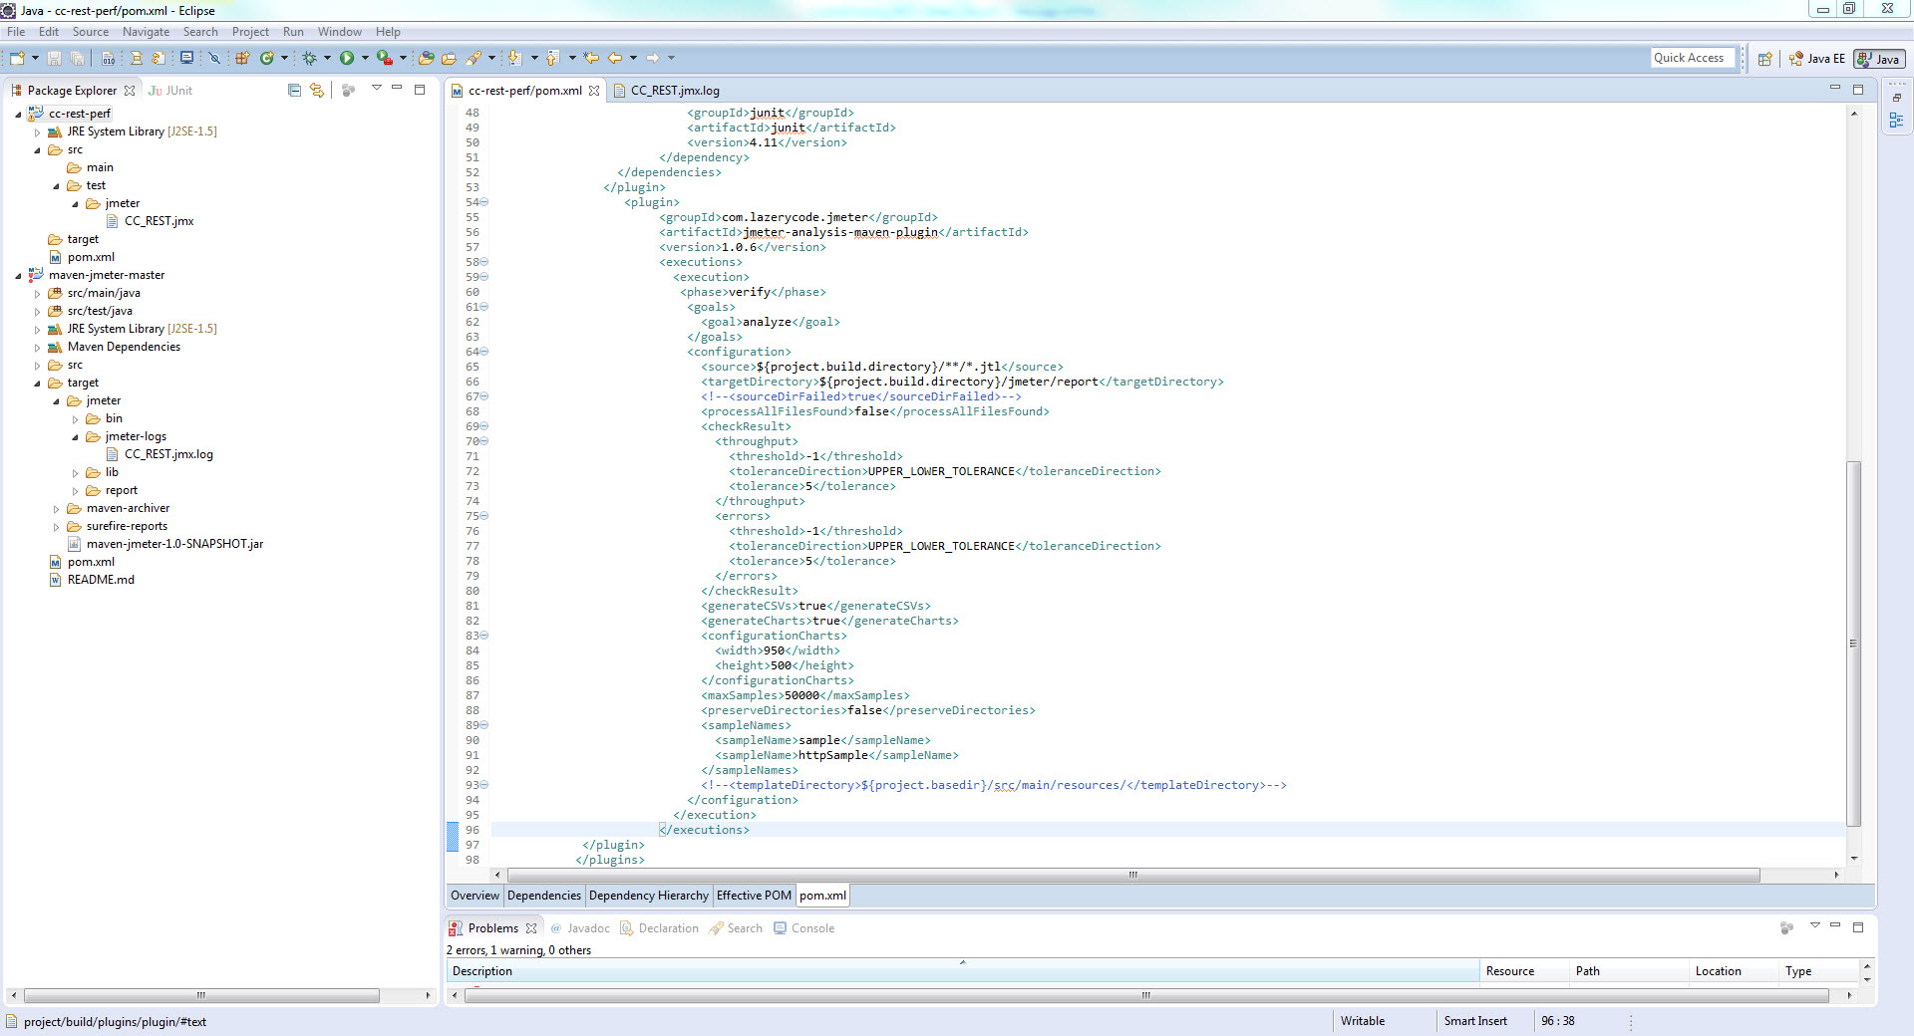Screen dimensions: 1914x1036
Task: Click the Restore icon in right trim
Action: pos(1896,98)
